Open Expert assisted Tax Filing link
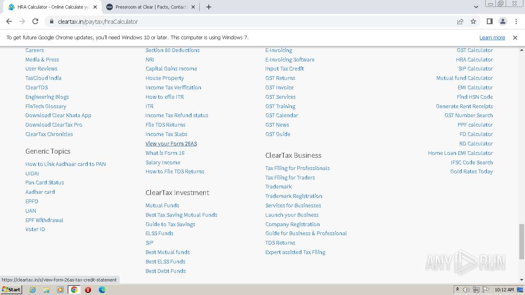 (x=295, y=252)
